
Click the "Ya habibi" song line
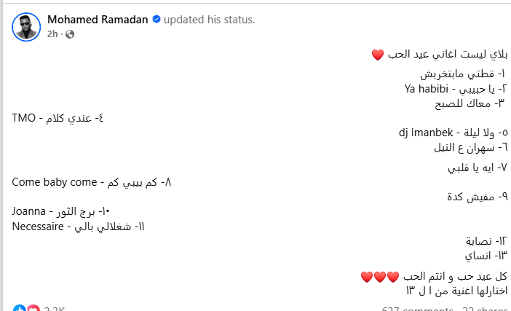point(454,89)
